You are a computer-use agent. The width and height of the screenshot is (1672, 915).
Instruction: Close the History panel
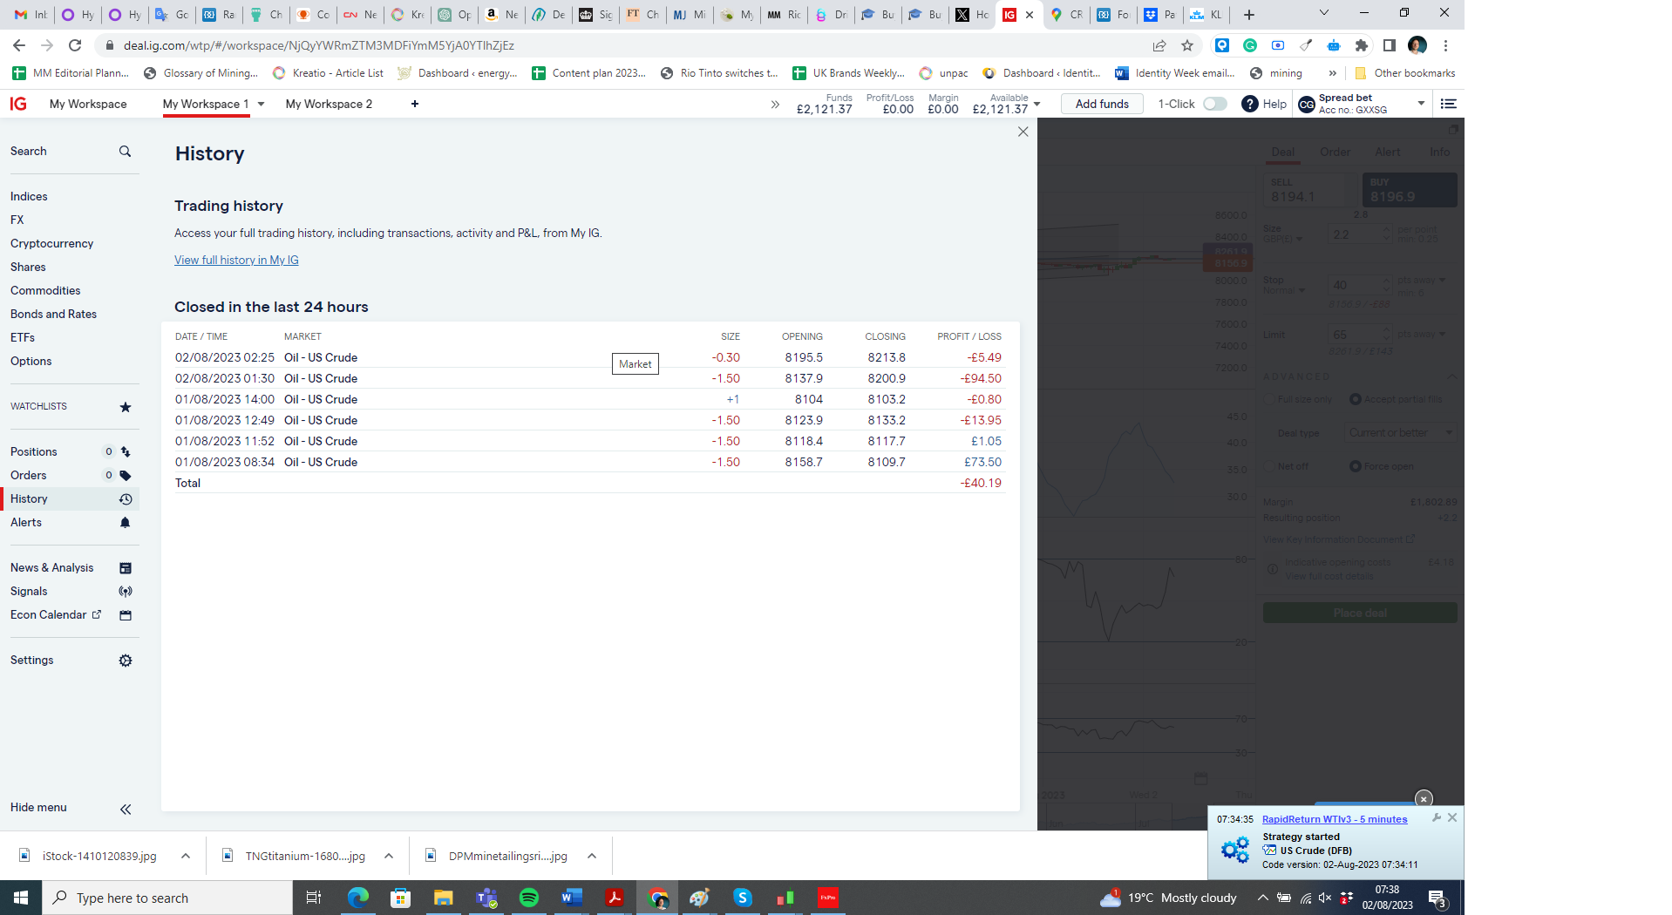(1023, 132)
